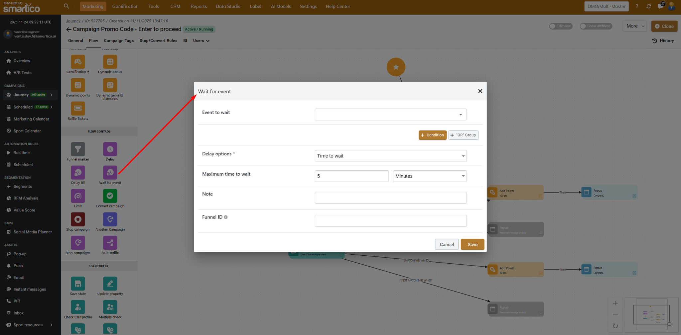Click the Note input field

coord(390,198)
